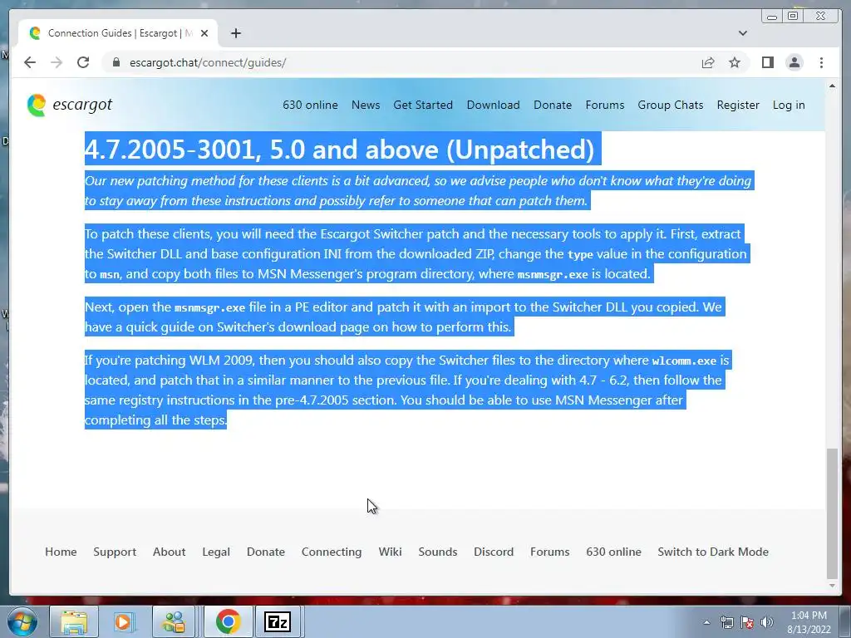Click Log in link
This screenshot has height=638, width=851.
tap(789, 105)
